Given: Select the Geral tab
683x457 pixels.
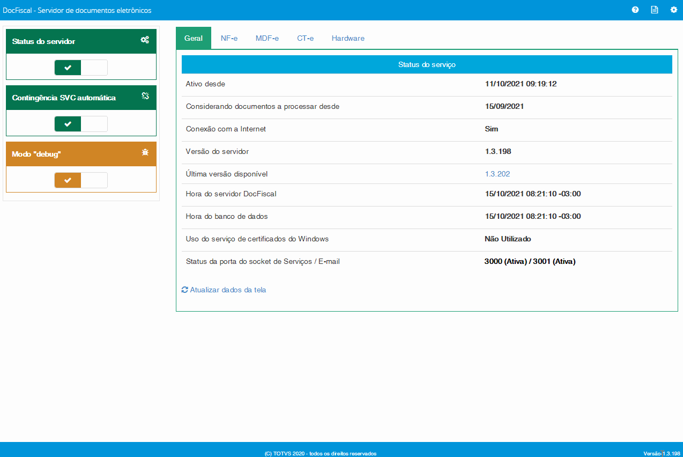Looking at the screenshot, I should point(194,38).
